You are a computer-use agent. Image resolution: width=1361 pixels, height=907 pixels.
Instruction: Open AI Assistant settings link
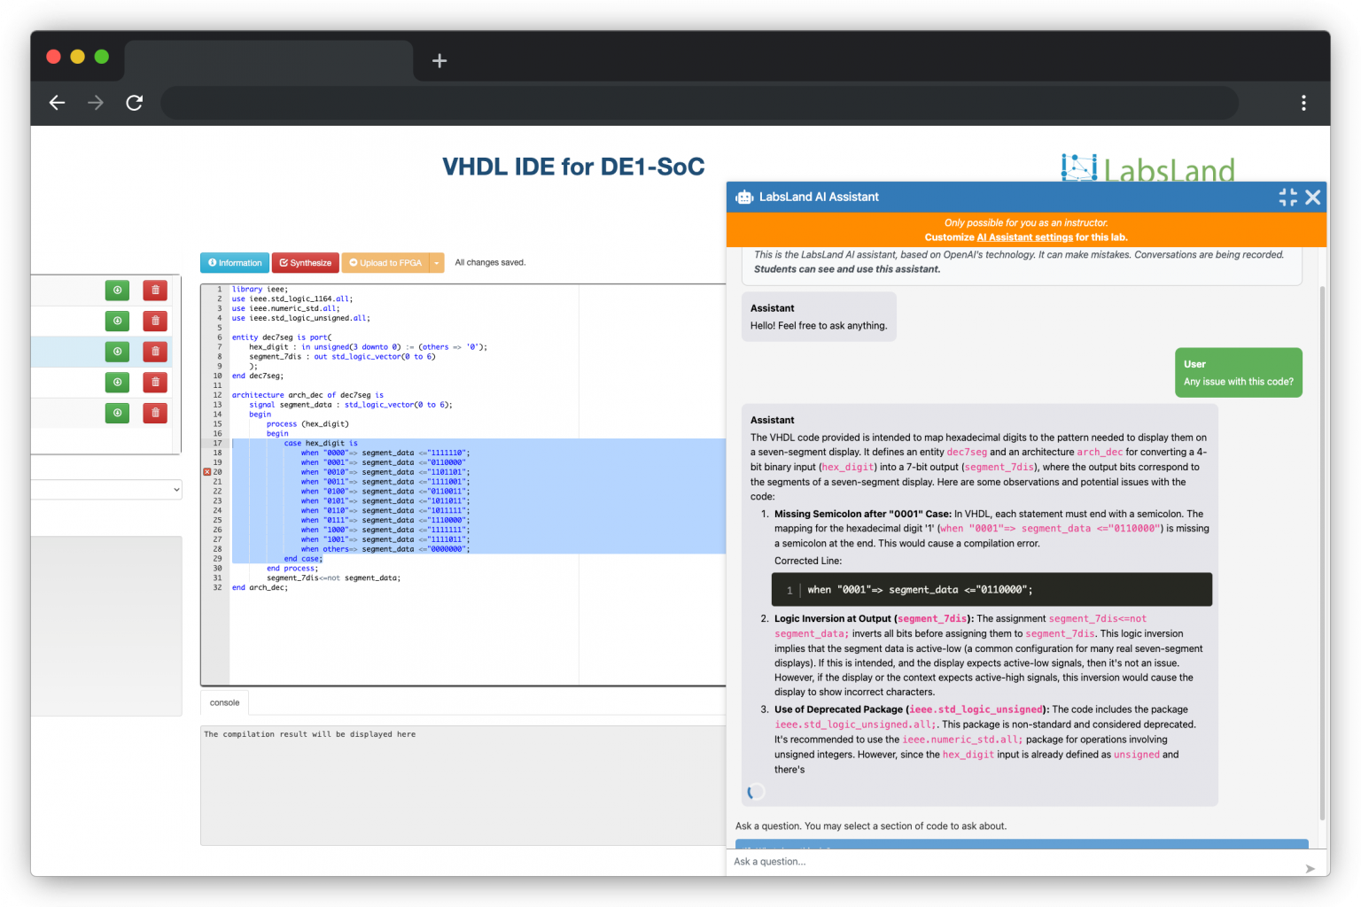(1024, 237)
